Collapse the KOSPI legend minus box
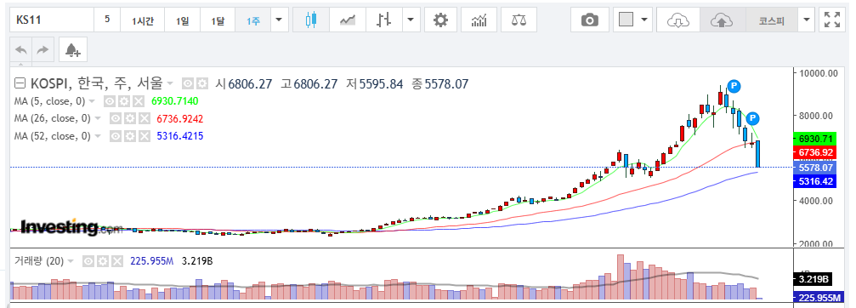856x308 pixels. (x=20, y=83)
